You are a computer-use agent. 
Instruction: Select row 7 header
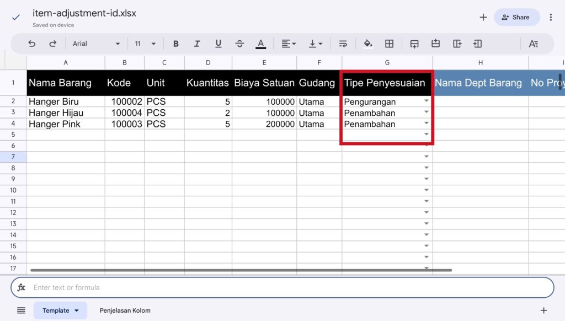coord(13,157)
